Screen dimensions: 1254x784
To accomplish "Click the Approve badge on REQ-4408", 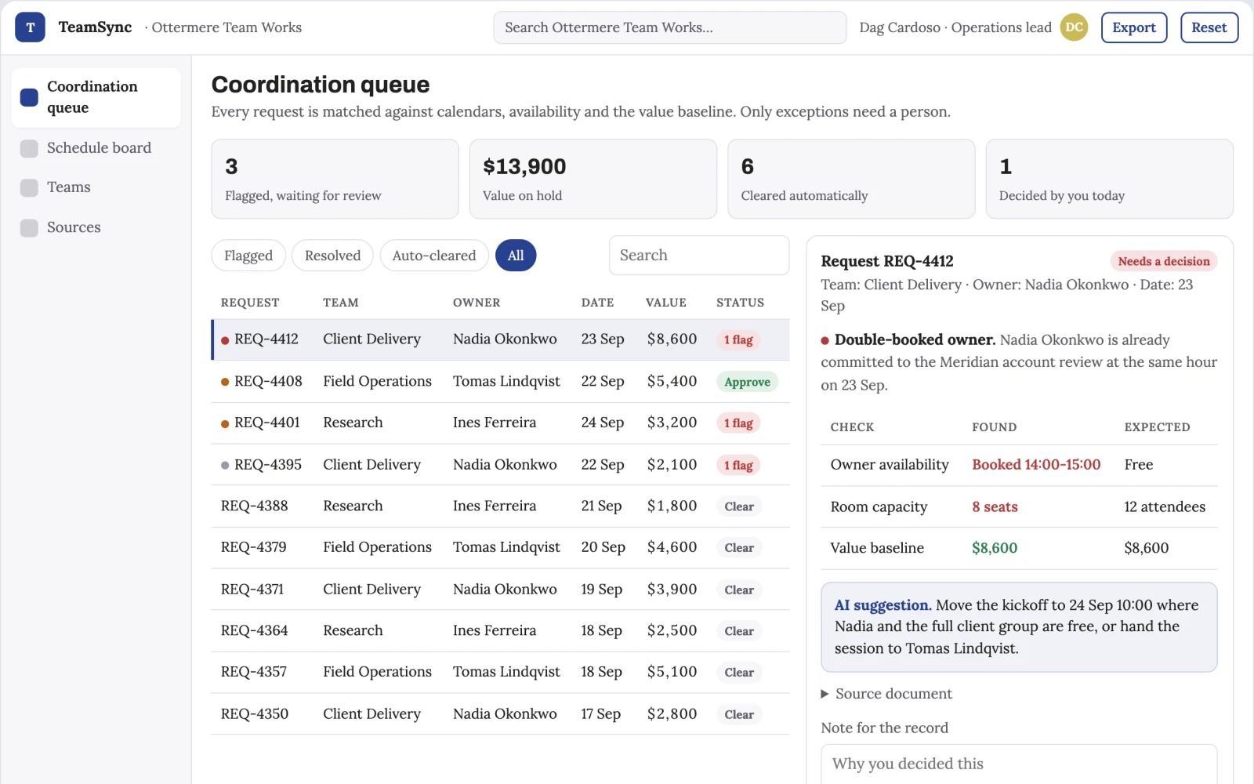I will coord(747,382).
